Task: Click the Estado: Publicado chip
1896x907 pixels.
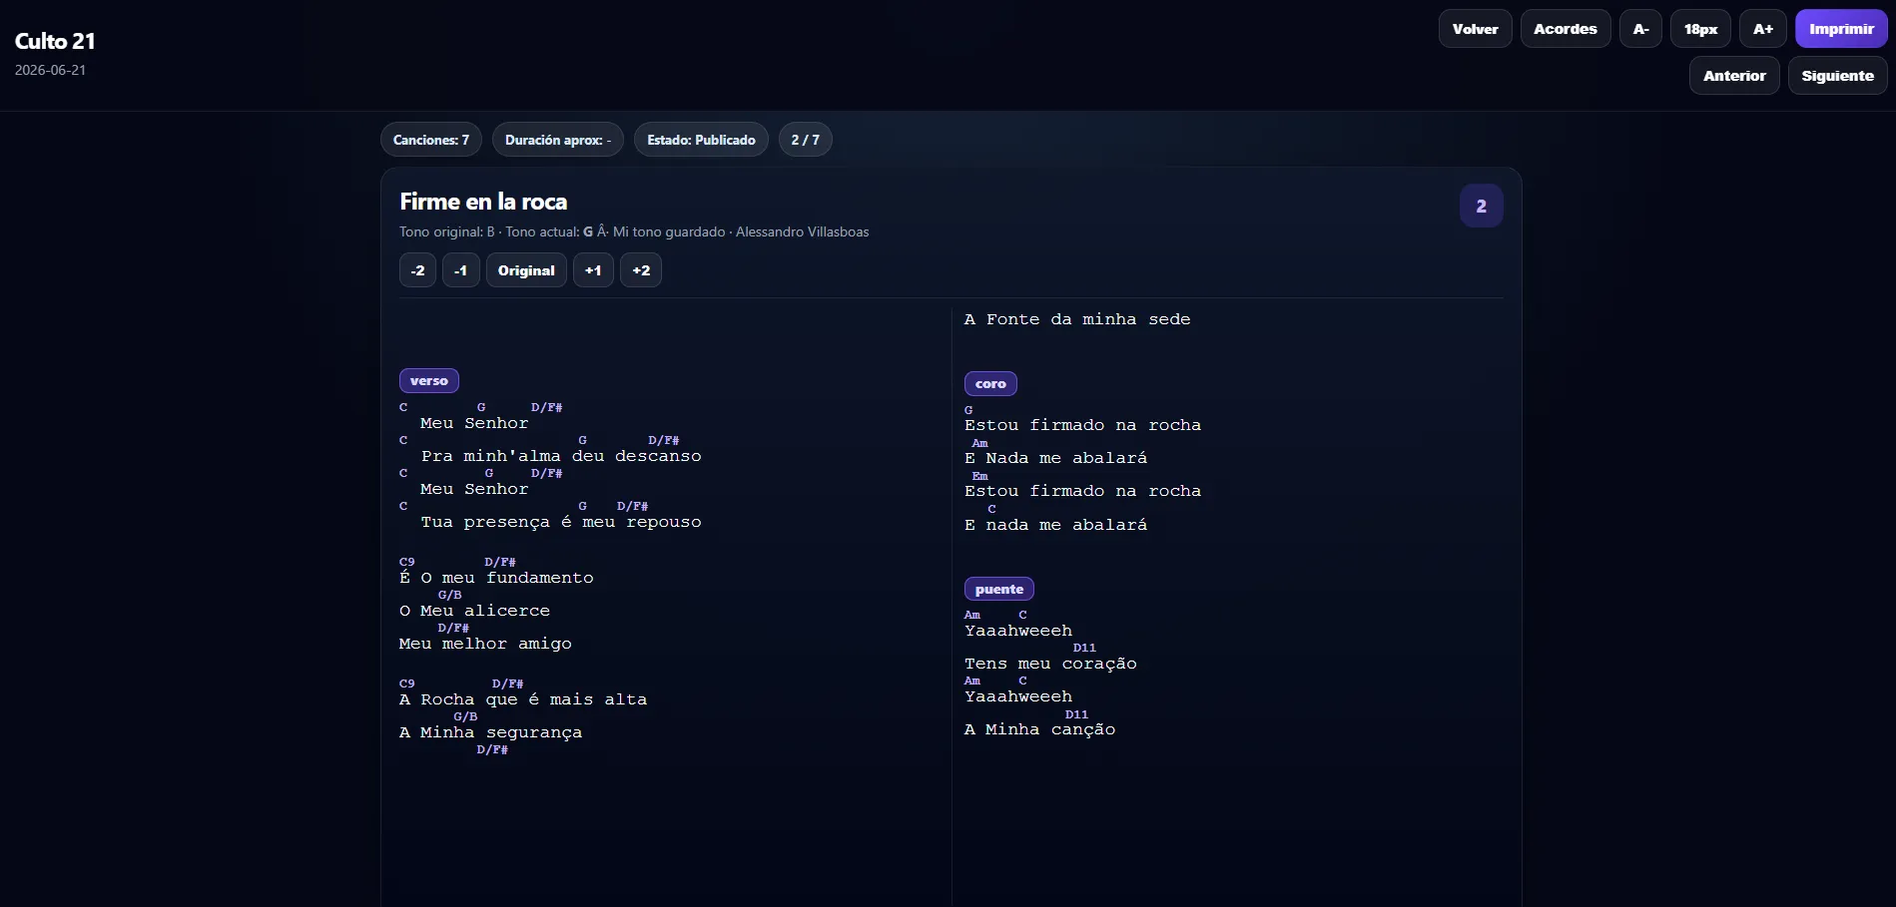Action: [x=701, y=140]
